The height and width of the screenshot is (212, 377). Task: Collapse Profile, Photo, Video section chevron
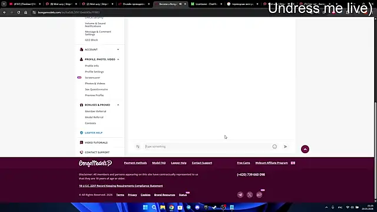(118, 59)
